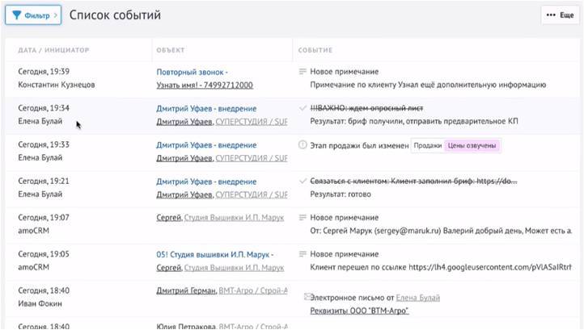Select the pink Цены озвучены stage tag
Viewport: 584px width, 330px height.
pyautogui.click(x=473, y=145)
